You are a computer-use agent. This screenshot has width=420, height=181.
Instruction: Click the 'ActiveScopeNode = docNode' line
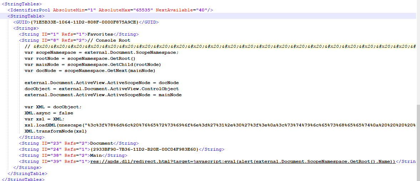coord(101,83)
